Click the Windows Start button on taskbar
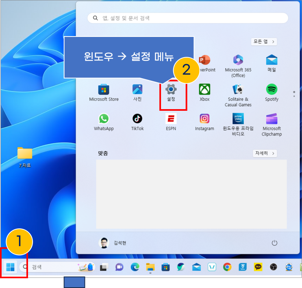The image size is (302, 288). [x=10, y=267]
